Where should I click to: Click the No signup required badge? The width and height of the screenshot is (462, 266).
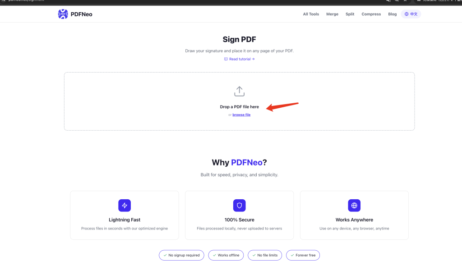(181, 255)
